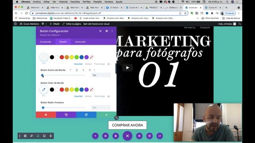
Task: Enable hover mode for Botón Ancho del Borde
Action: pyautogui.click(x=83, y=70)
